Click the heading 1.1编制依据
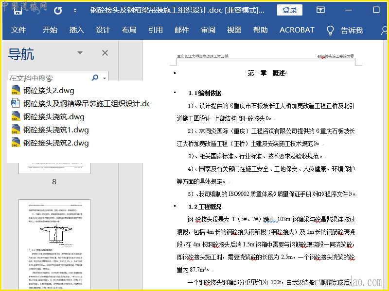This screenshot has height=291, width=389. [205, 93]
